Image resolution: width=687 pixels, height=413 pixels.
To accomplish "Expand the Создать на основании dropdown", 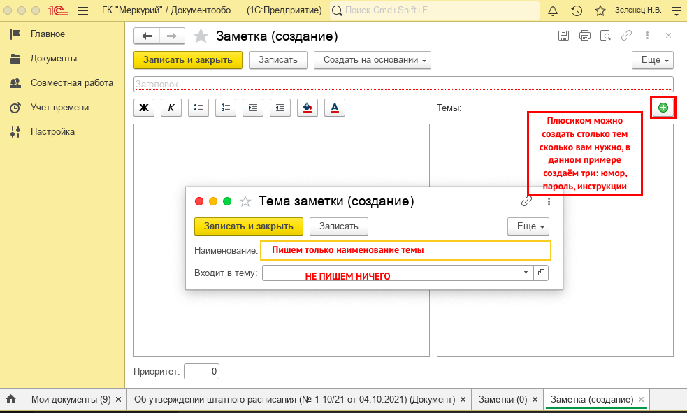I will pos(373,60).
